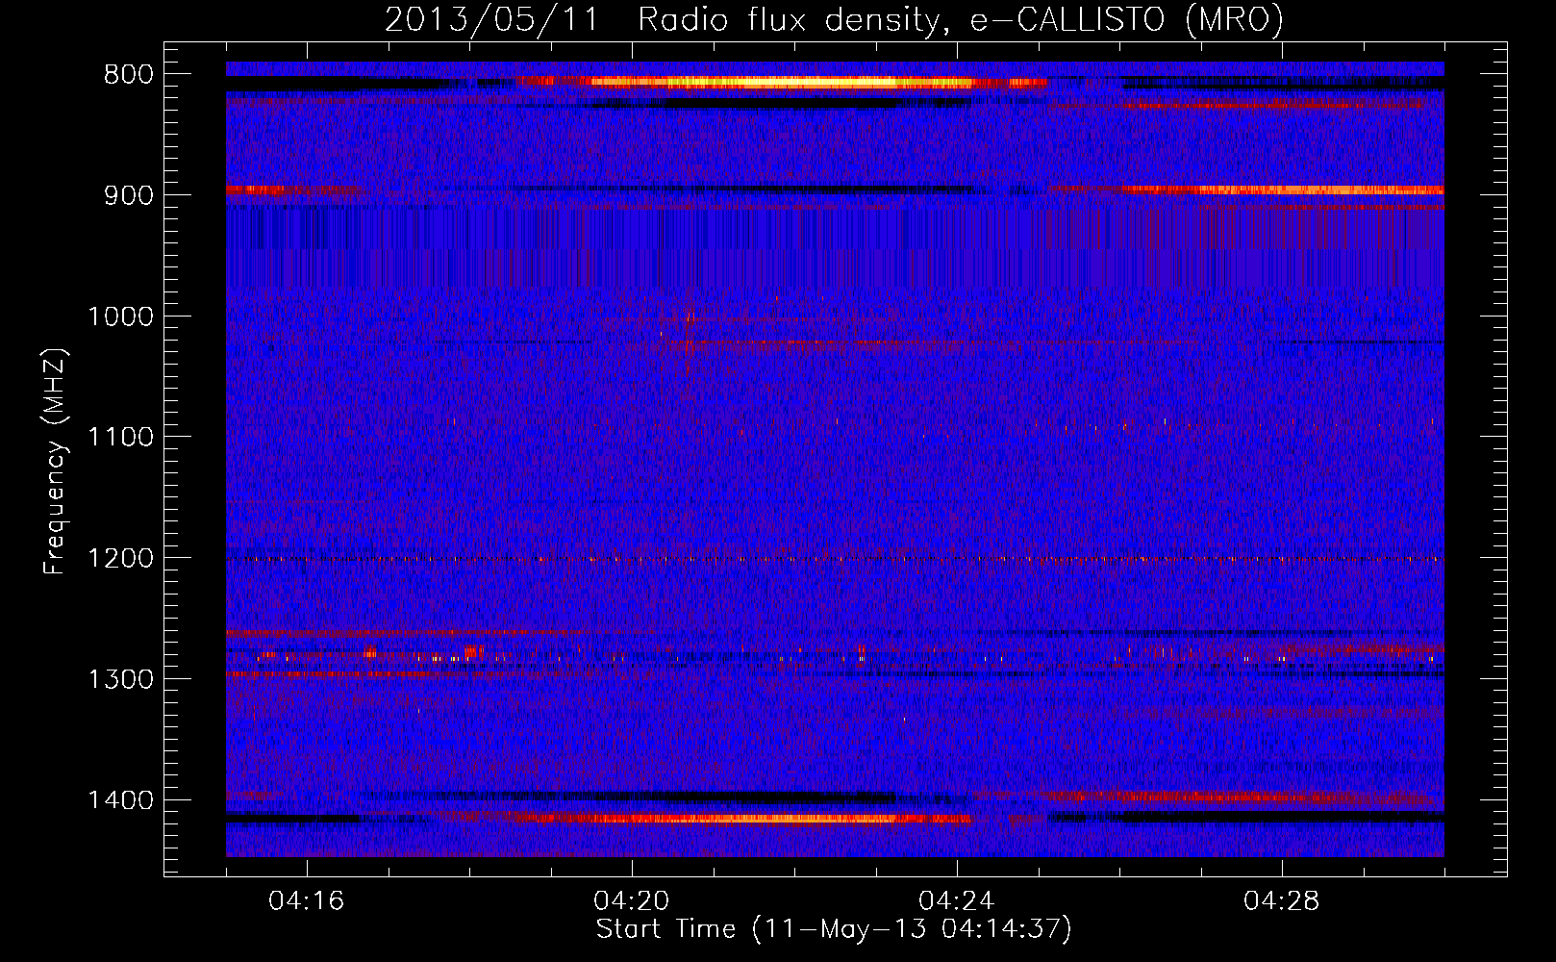Image resolution: width=1556 pixels, height=962 pixels.
Task: Click the 04:28 time tick label
Action: (x=1282, y=901)
